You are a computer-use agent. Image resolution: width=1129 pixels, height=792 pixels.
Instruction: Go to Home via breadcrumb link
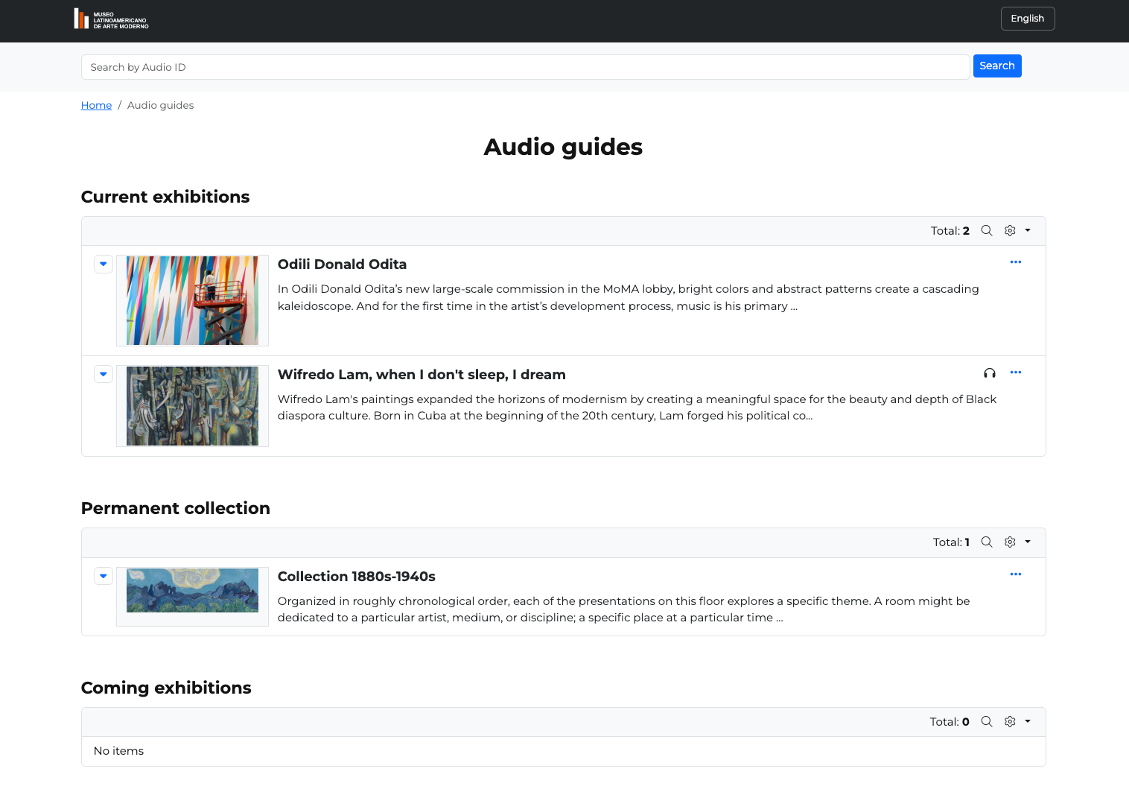[96, 106]
